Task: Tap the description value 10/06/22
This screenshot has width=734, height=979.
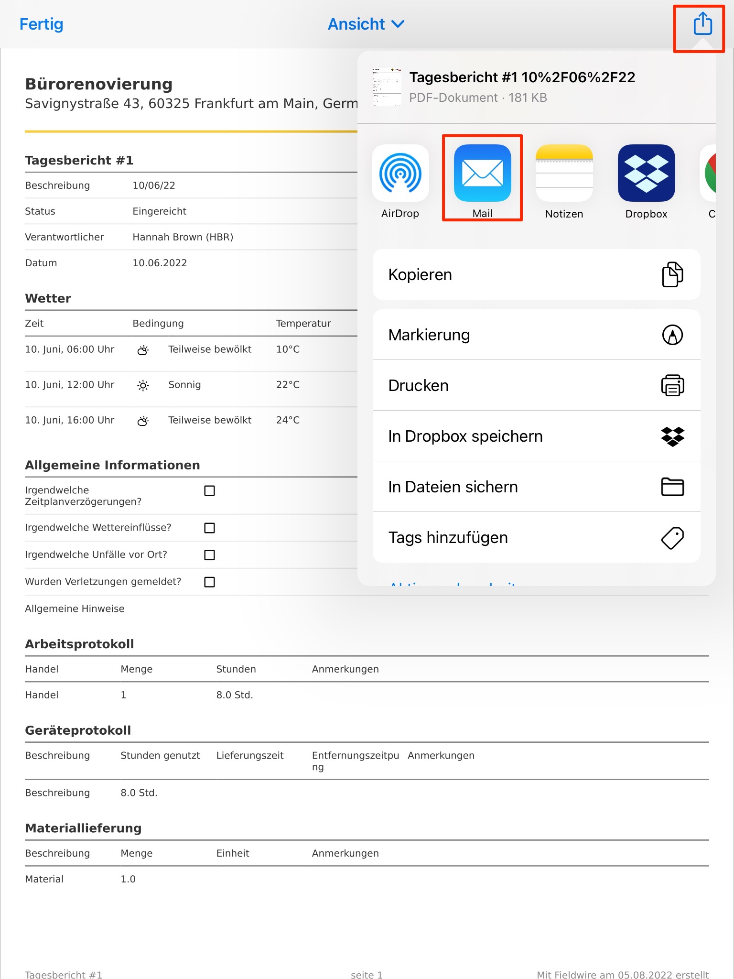Action: [154, 185]
